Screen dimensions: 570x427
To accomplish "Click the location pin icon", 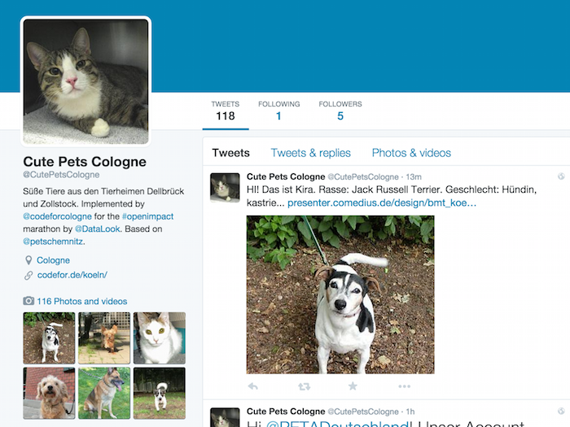I will 28,260.
